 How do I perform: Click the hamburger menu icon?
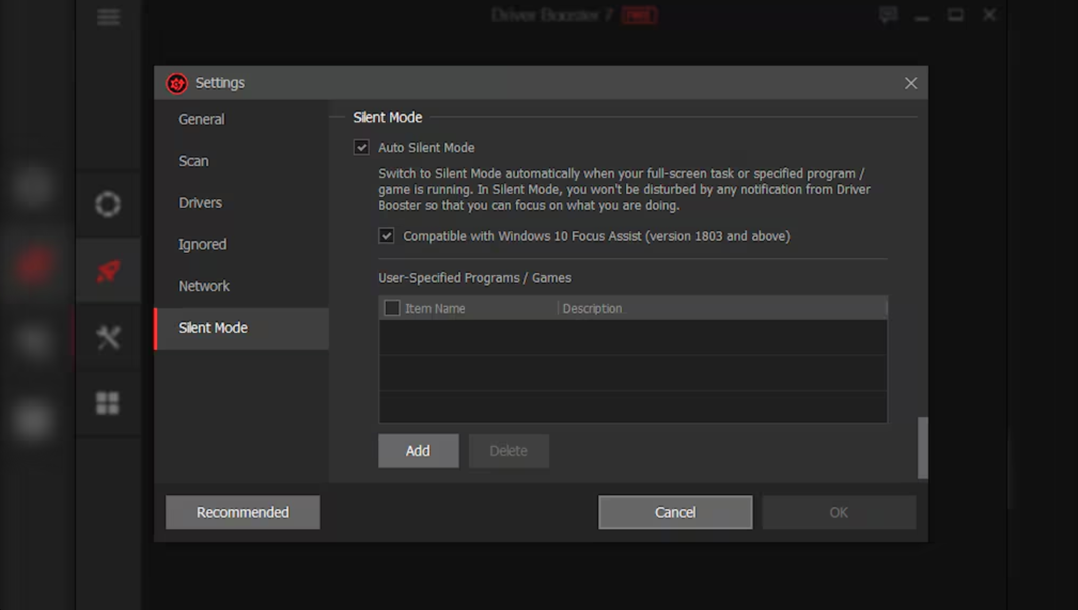[108, 17]
